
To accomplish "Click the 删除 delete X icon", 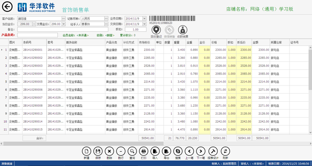I will pyautogui.click(x=109, y=151).
